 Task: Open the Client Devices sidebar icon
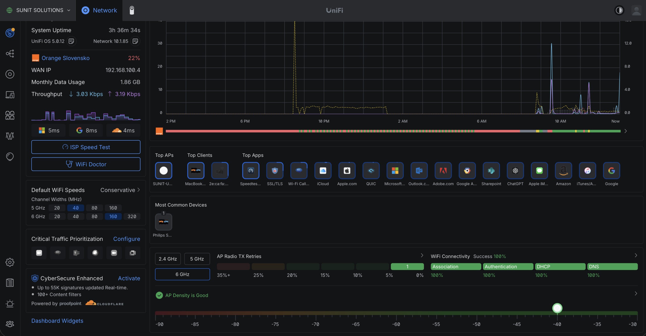10,95
